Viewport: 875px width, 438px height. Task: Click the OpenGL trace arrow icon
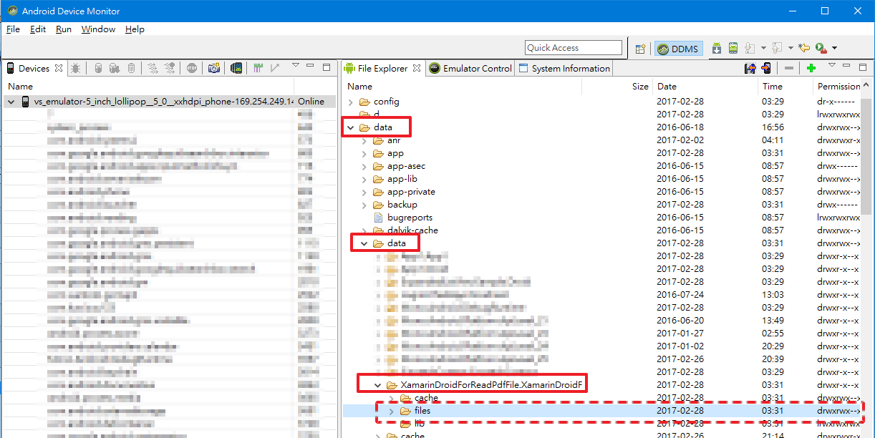275,68
